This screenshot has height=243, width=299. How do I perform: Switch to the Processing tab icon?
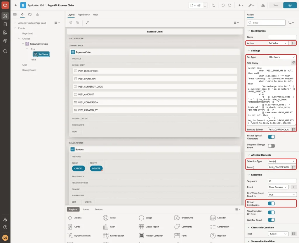[x=30, y=14]
